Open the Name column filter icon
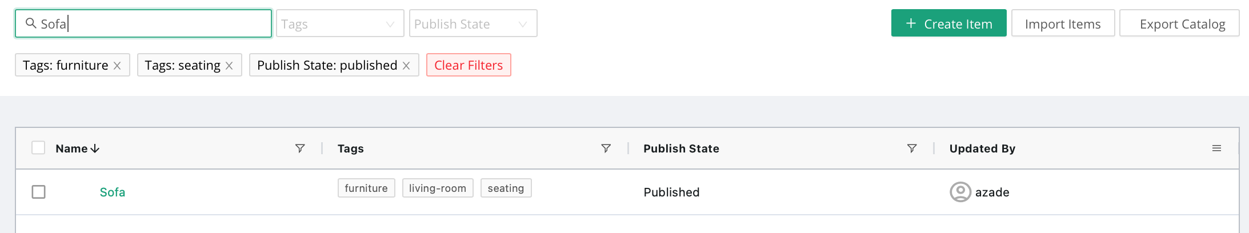The image size is (1249, 233). (x=299, y=148)
